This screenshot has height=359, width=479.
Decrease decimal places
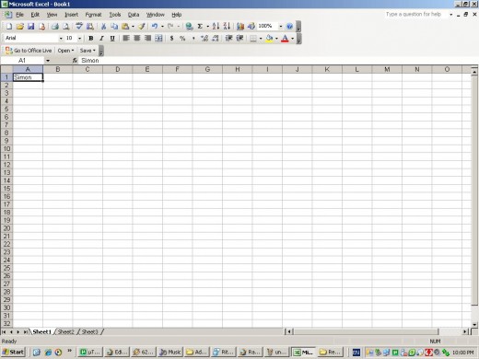click(216, 39)
